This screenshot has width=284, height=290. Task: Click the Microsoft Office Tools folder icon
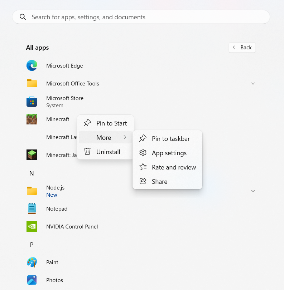pos(32,83)
